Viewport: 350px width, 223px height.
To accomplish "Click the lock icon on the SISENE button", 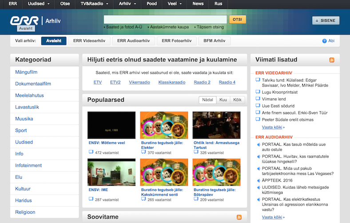I will 317,20.
